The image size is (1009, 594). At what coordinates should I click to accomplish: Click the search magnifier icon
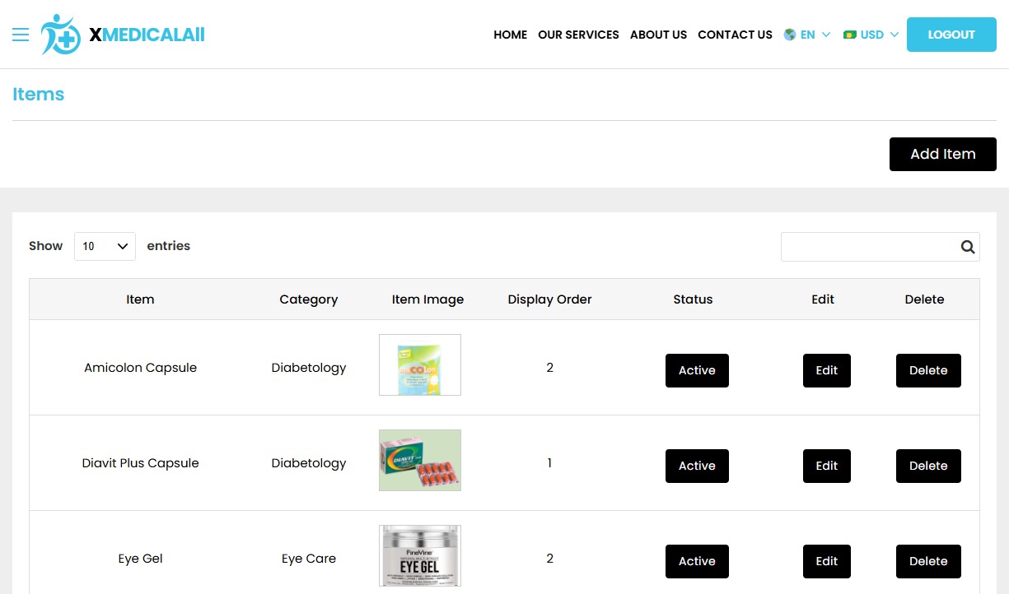967,246
